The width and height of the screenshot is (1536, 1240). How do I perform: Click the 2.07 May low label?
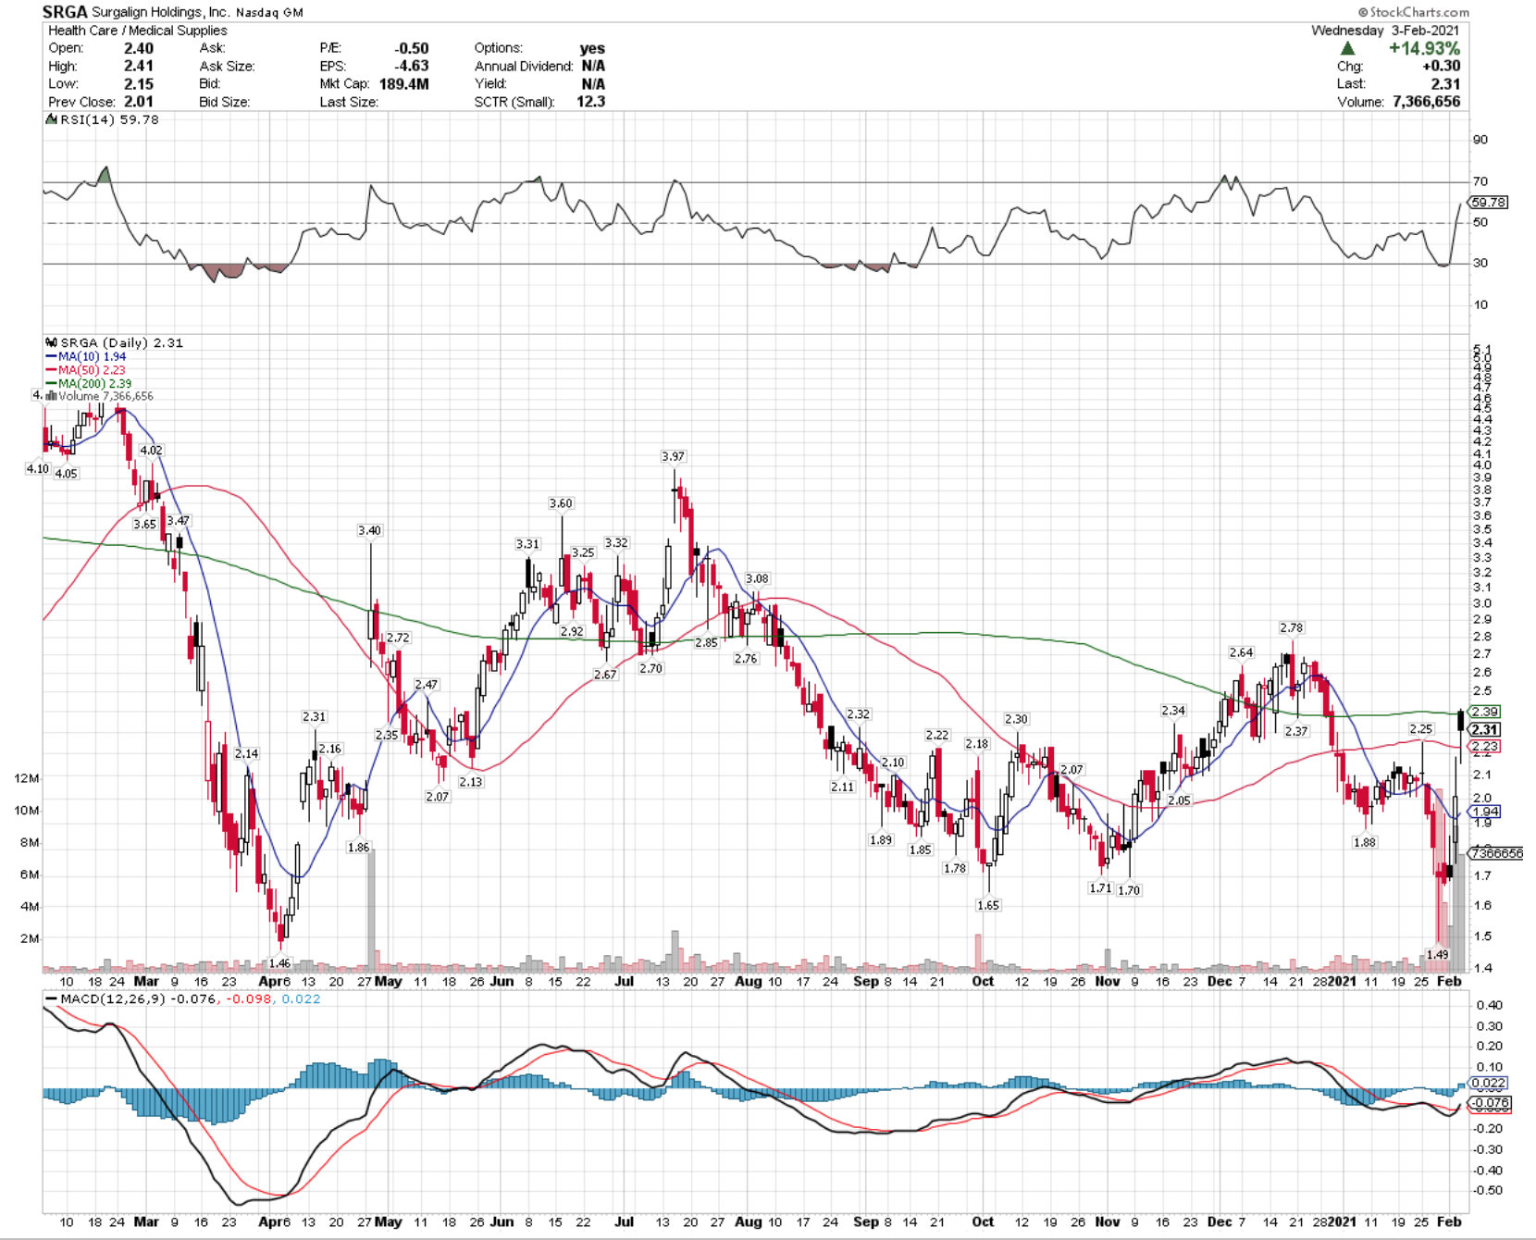click(437, 797)
